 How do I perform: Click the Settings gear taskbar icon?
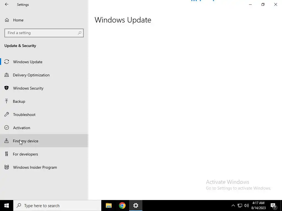[x=135, y=206]
